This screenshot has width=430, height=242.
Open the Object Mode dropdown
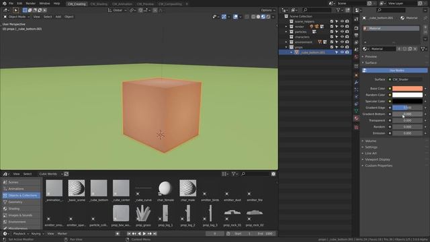coord(16,17)
